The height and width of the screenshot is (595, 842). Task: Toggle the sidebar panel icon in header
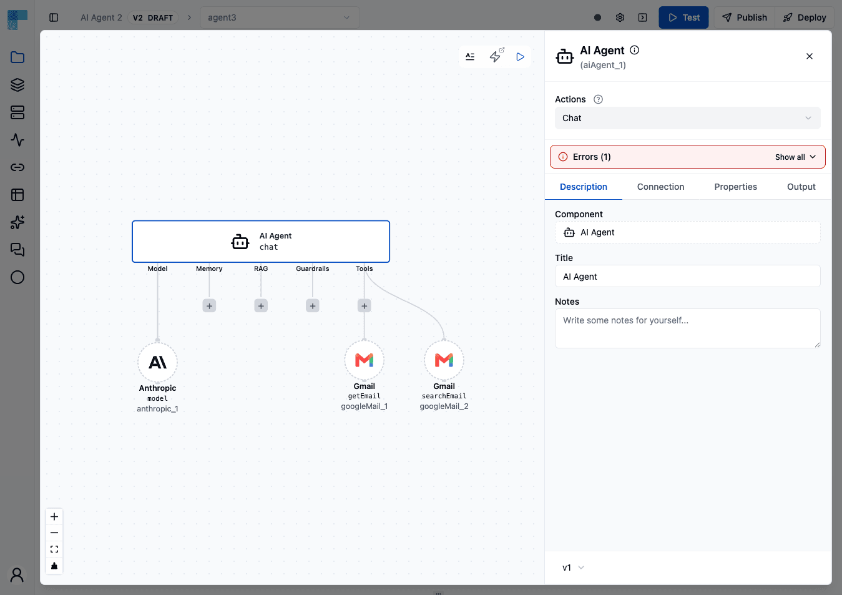54,17
